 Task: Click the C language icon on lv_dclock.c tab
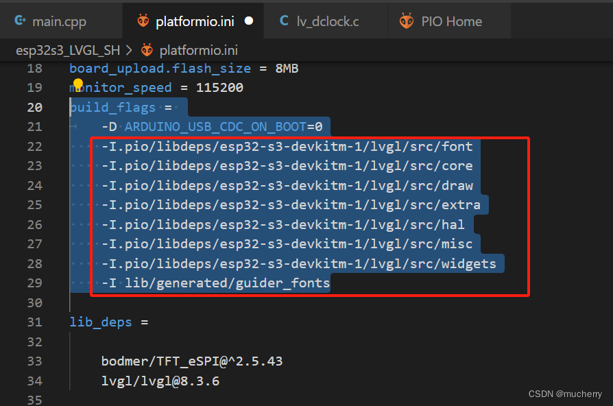pos(283,21)
